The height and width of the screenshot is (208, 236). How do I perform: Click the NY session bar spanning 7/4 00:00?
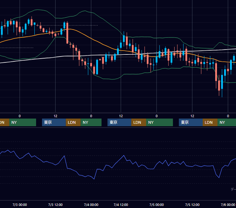click(91, 122)
